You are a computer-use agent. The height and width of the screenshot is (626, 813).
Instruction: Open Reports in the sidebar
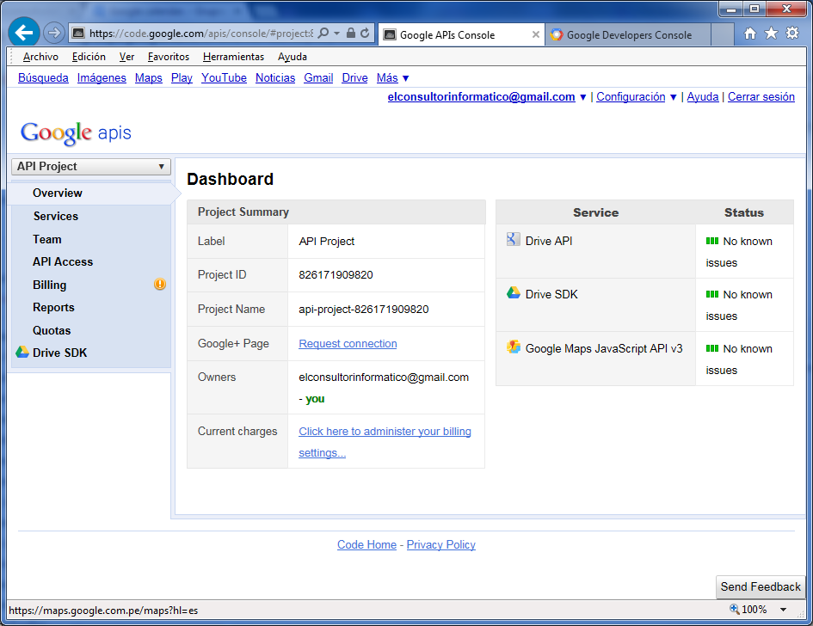click(x=53, y=307)
